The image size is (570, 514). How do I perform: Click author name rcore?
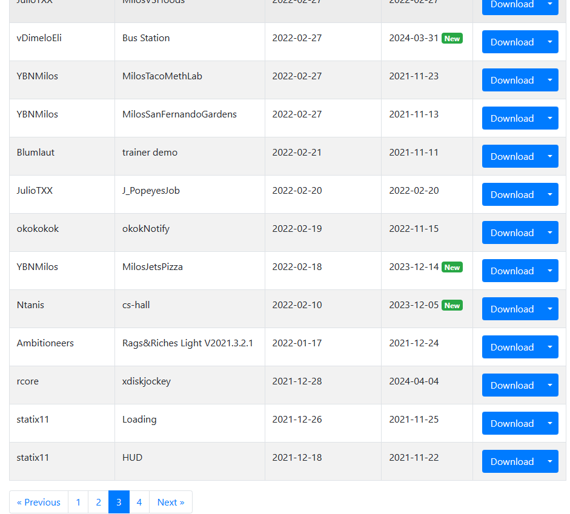click(28, 381)
